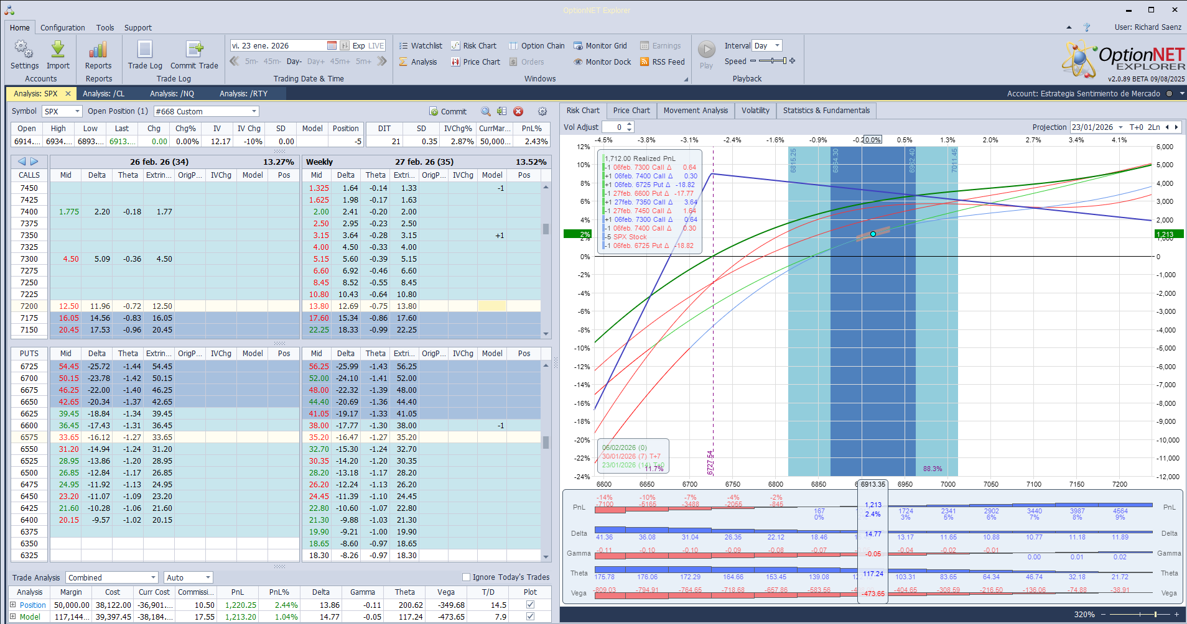The height and width of the screenshot is (624, 1187).
Task: Open the RSS Feed window
Action: (663, 62)
